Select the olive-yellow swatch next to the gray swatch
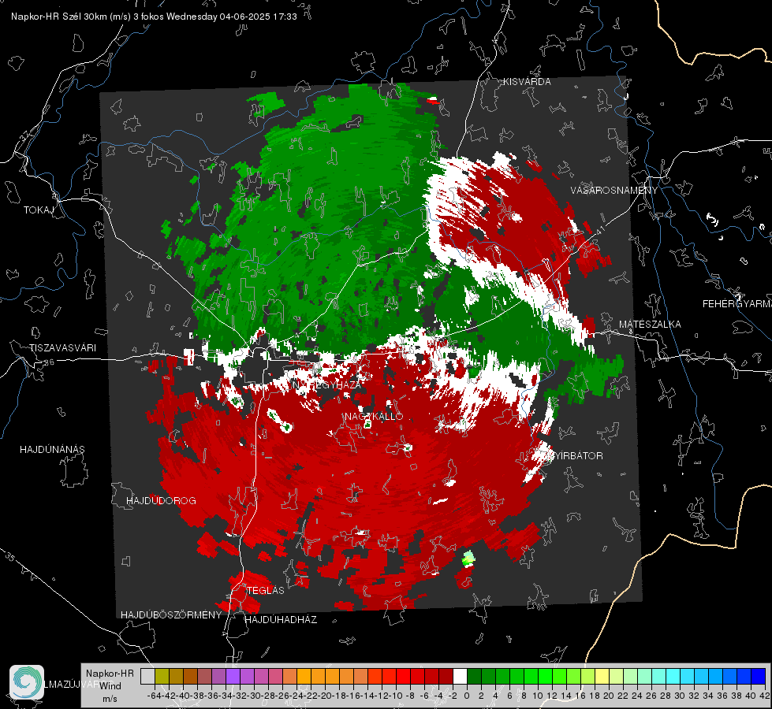The image size is (772, 709). coord(162,677)
